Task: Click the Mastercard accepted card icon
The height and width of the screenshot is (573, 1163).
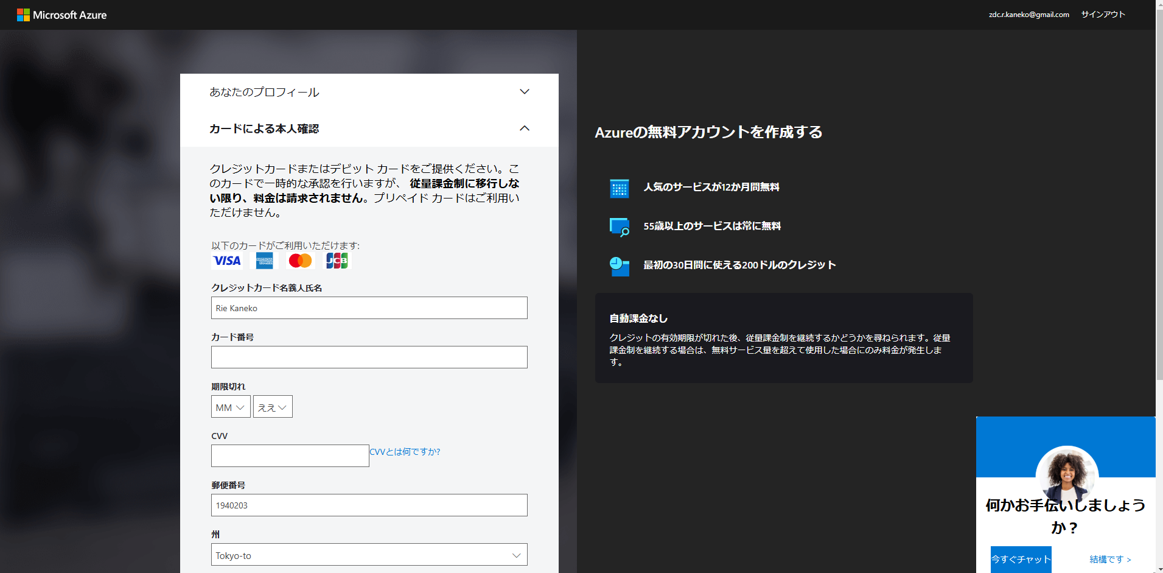Action: [299, 261]
